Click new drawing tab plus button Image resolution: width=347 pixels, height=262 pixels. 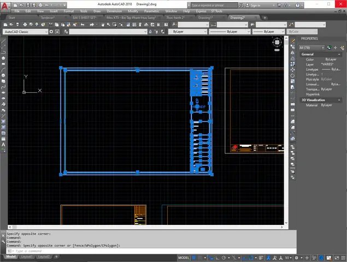coord(264,17)
